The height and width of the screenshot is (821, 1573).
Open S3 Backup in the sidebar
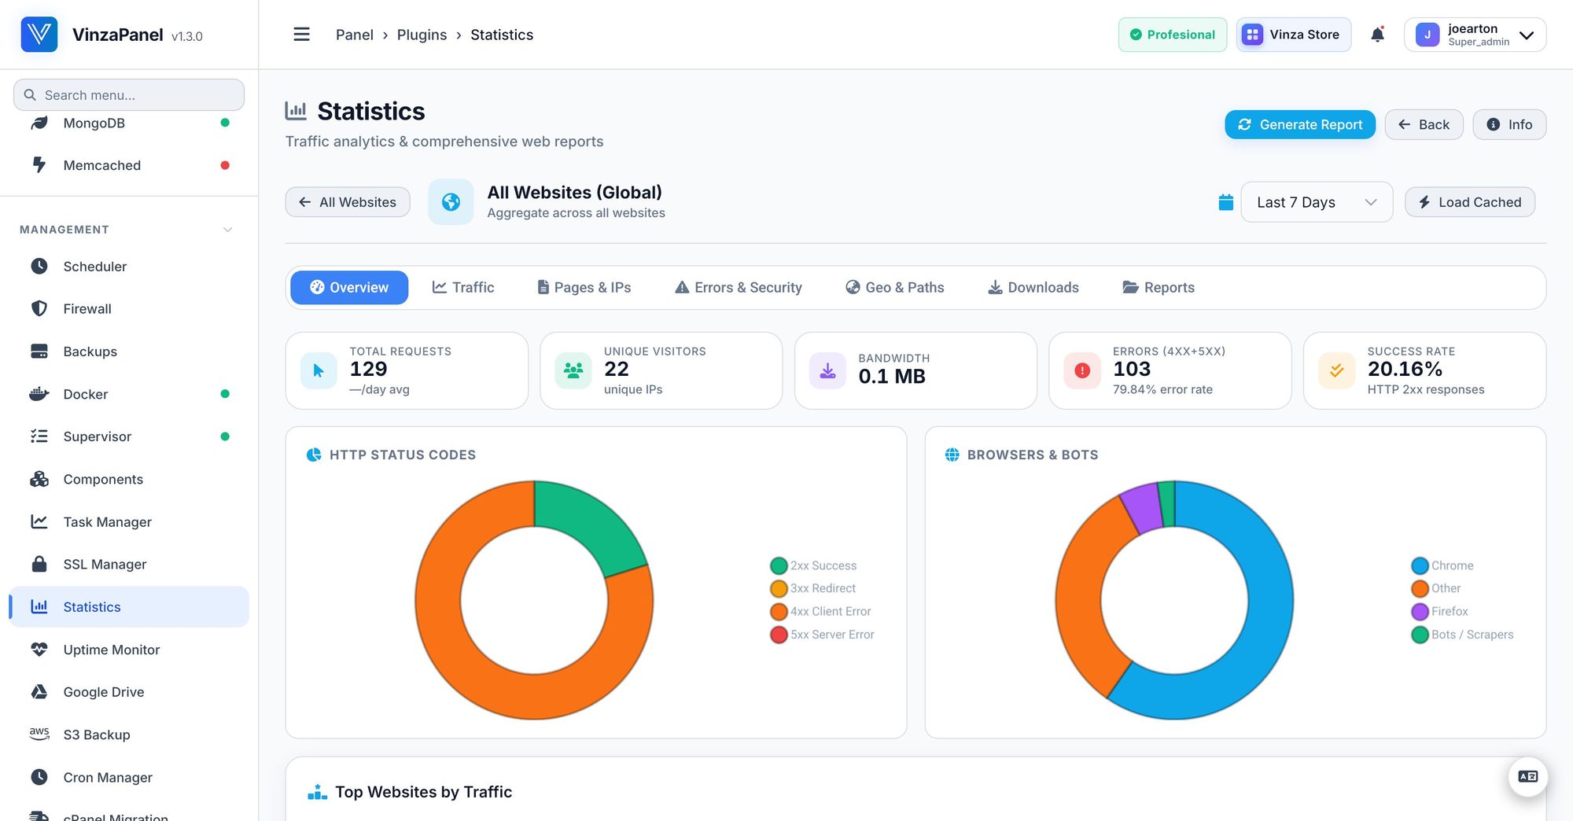point(129,734)
